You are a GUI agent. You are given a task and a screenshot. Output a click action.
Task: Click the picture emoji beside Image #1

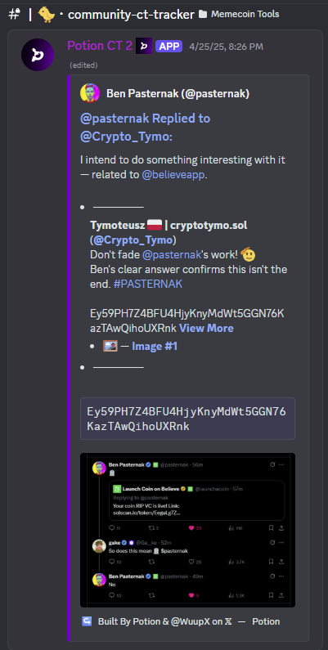click(110, 346)
